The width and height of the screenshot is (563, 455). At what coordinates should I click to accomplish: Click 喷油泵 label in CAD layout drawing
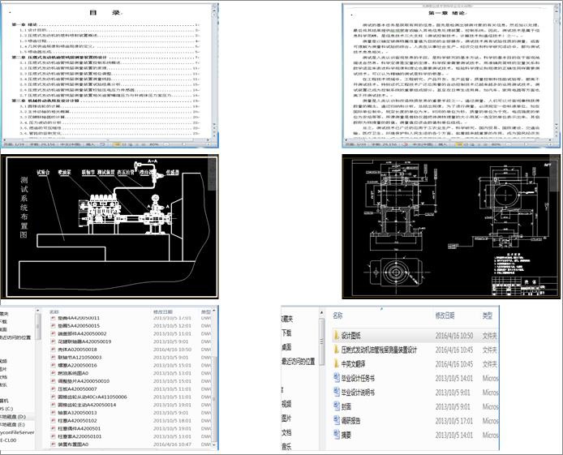(65, 172)
